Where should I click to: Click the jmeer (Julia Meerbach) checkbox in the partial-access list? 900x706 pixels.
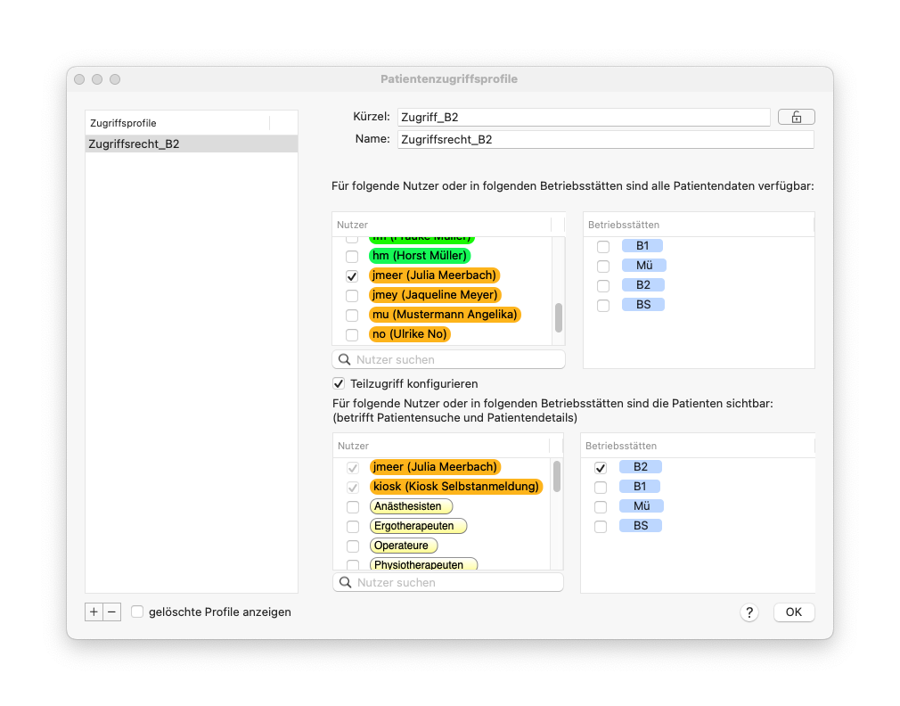[353, 468]
